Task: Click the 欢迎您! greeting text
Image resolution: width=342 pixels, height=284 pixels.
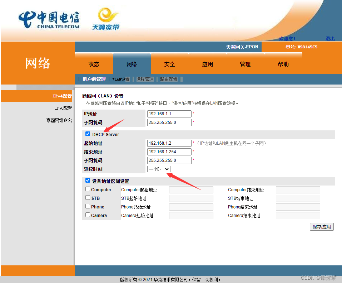Action: click(287, 39)
